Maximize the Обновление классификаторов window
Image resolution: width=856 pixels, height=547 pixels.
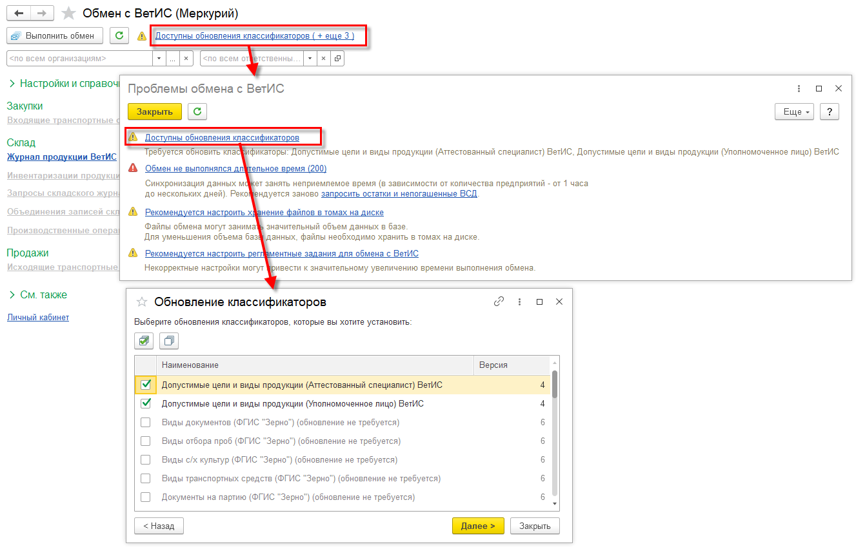tap(540, 302)
